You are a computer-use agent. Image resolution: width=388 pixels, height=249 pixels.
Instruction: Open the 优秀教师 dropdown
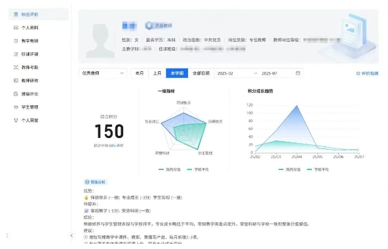click(103, 73)
